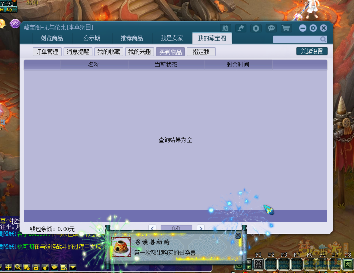This screenshot has width=354, height=273.
Task: Toggle the padlock icon in chat toolbar
Action: 36,267
